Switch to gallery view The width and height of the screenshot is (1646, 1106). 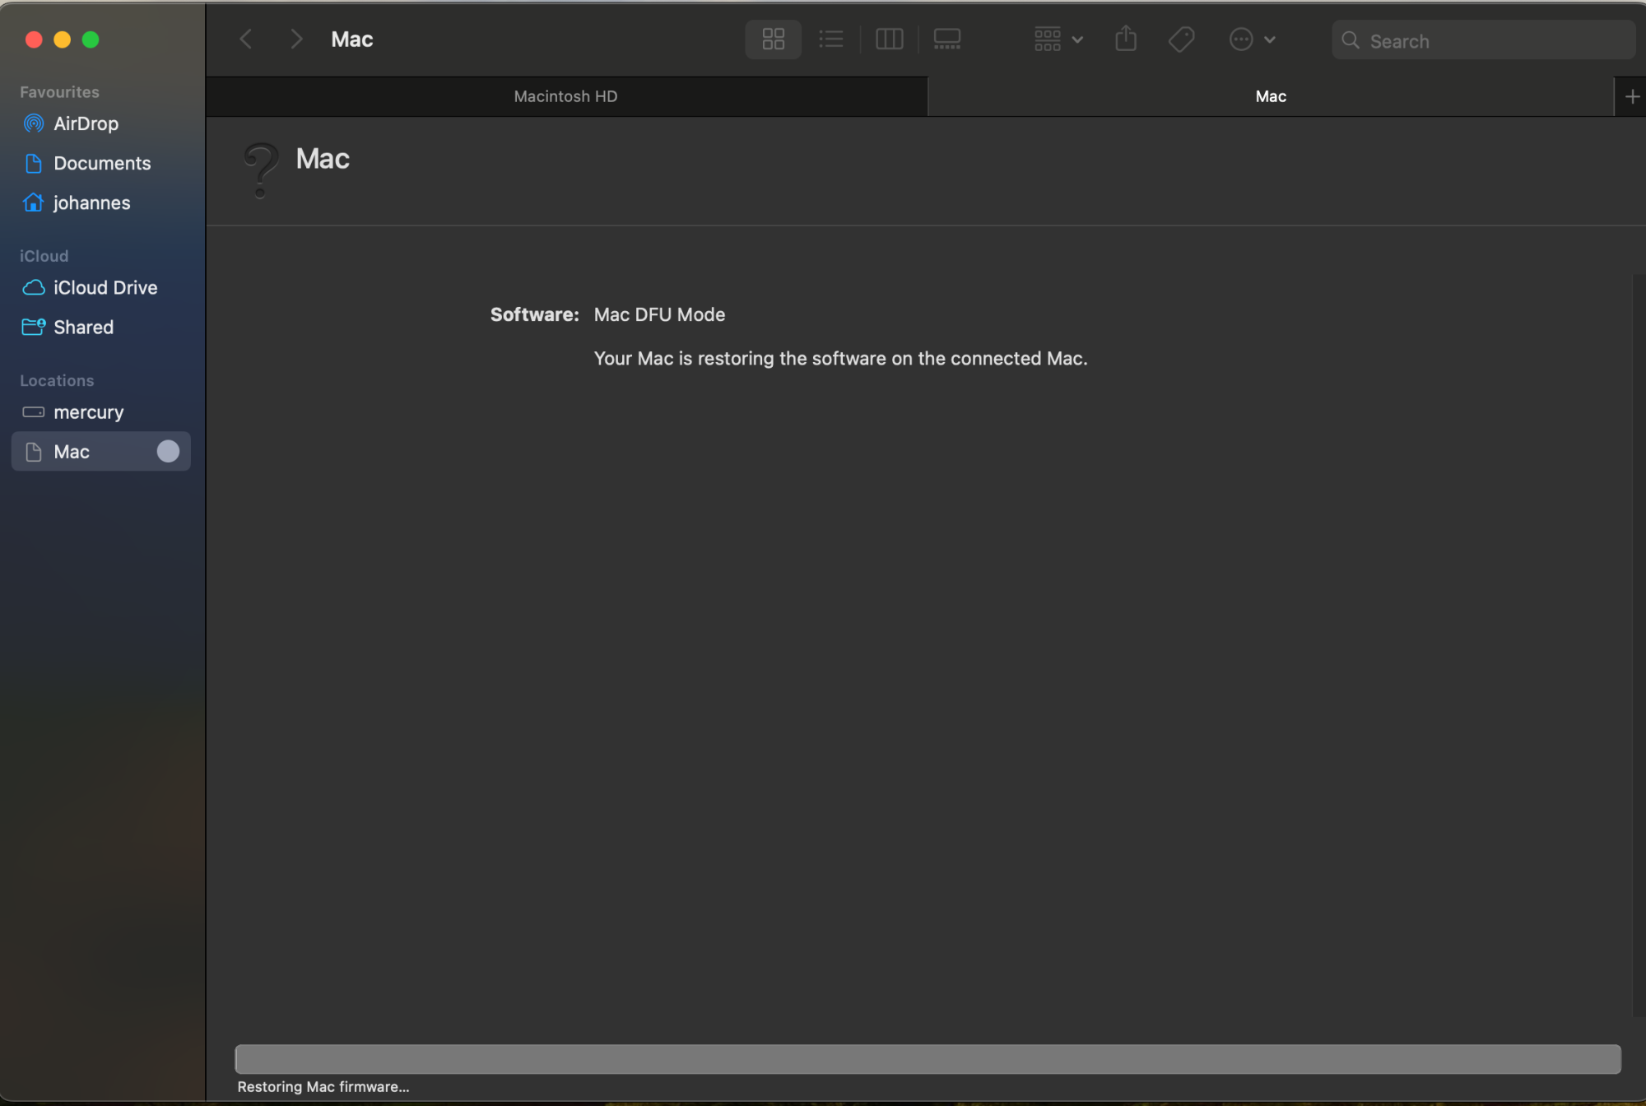[x=946, y=38]
